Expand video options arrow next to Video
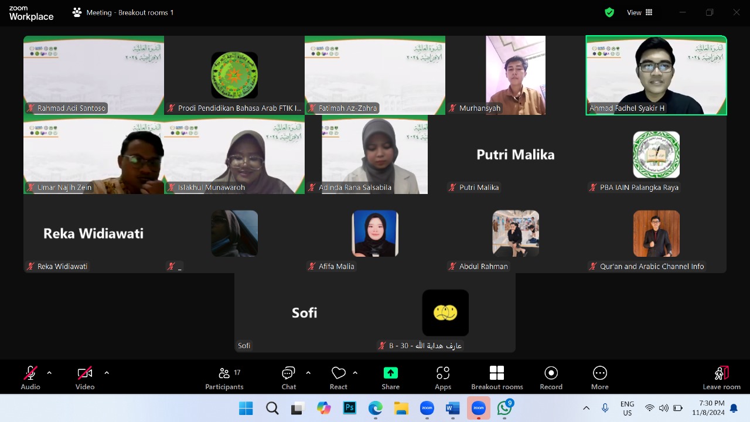The height and width of the screenshot is (422, 750). click(107, 373)
